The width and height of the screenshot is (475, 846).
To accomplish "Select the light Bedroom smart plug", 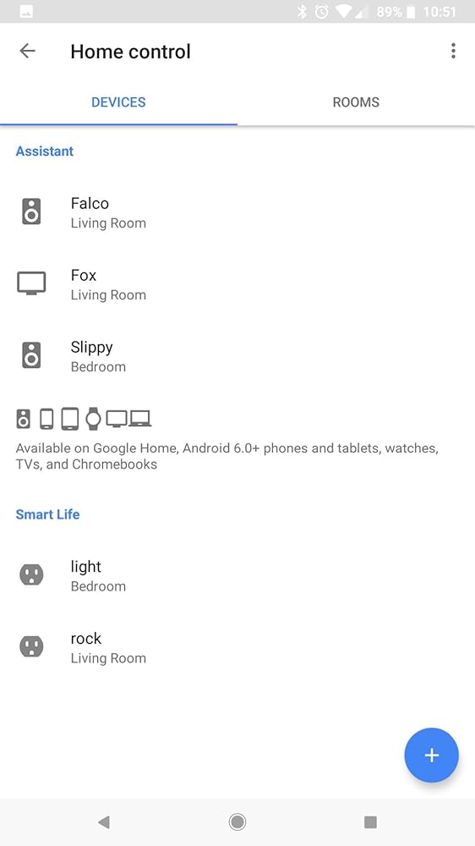I will (237, 574).
